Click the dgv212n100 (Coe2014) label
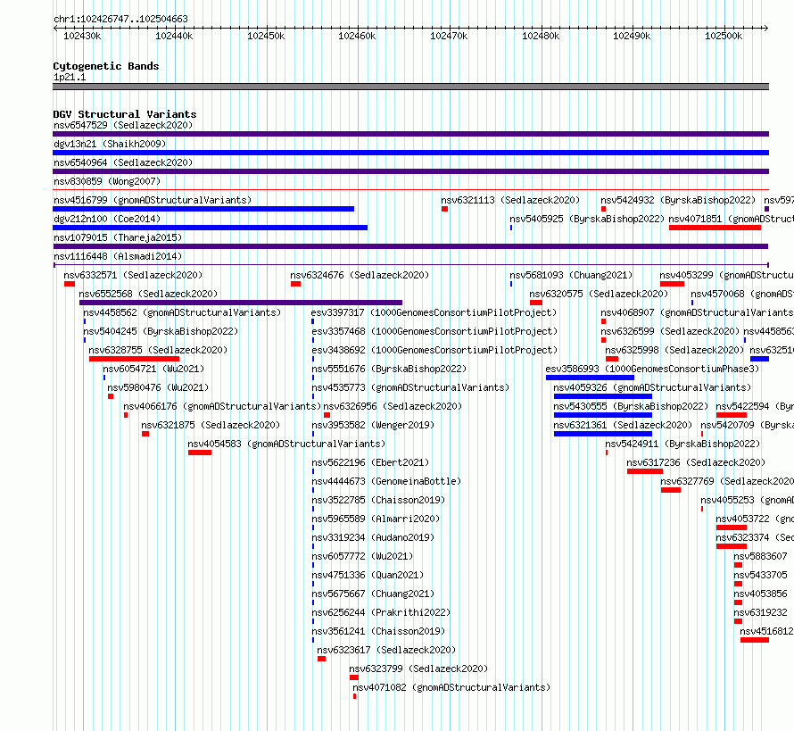This screenshot has width=794, height=731. [107, 219]
